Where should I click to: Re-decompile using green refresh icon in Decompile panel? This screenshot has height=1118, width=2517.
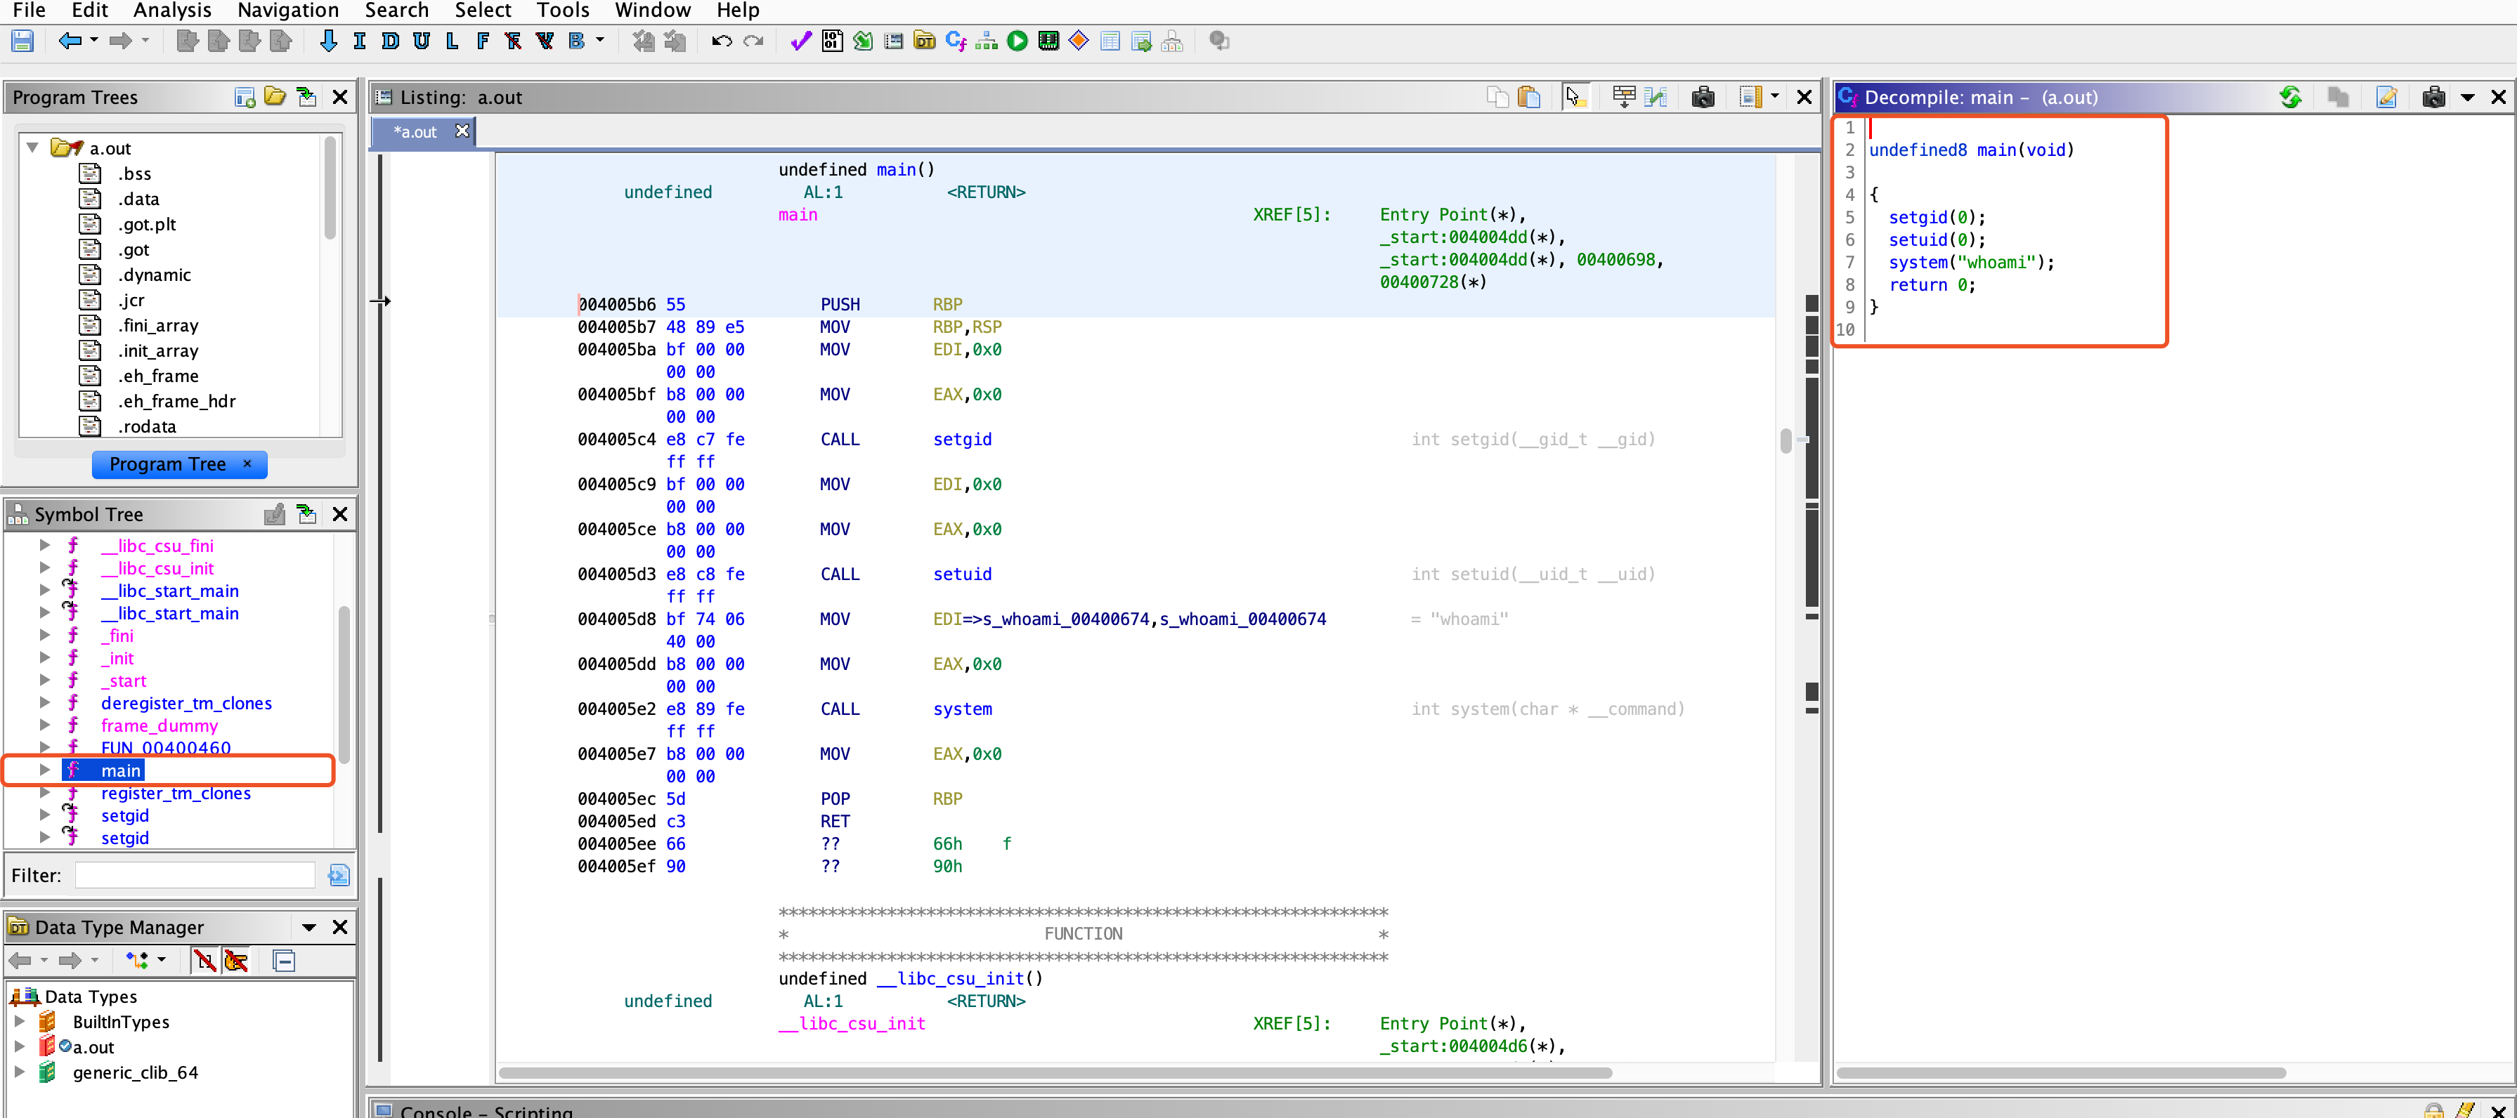2289,97
